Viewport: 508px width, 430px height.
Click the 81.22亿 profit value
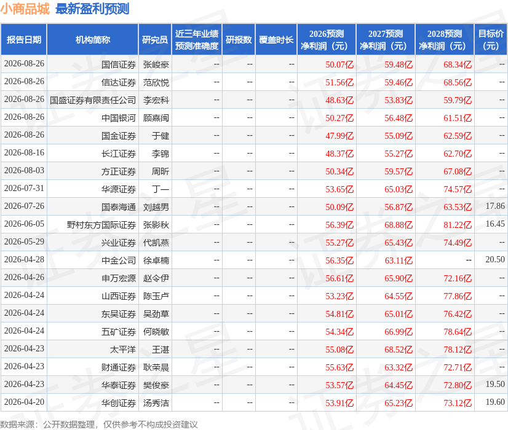[x=458, y=225]
